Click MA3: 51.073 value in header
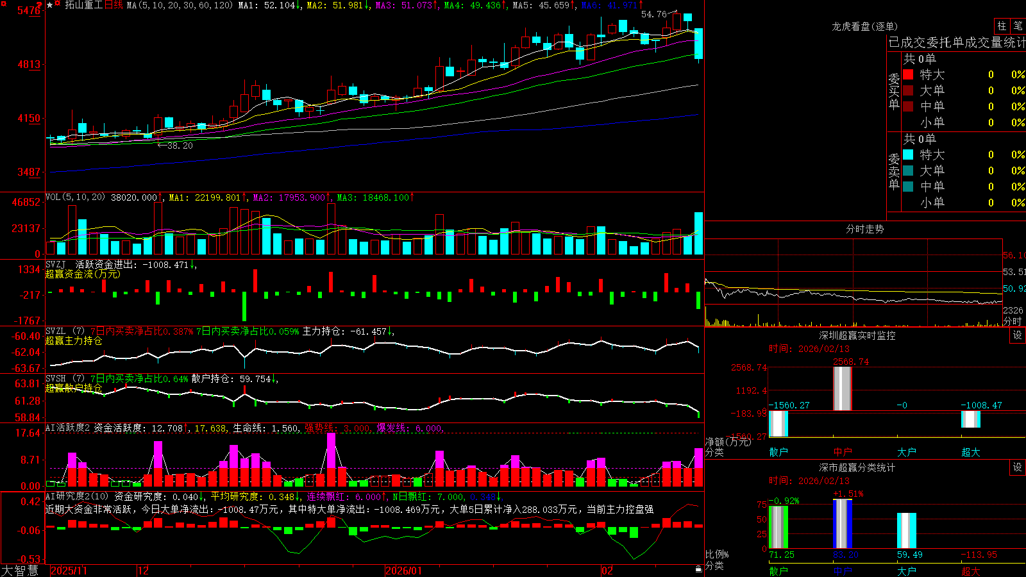 click(x=407, y=5)
